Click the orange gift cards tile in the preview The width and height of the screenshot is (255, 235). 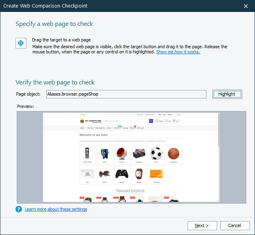click(x=156, y=174)
